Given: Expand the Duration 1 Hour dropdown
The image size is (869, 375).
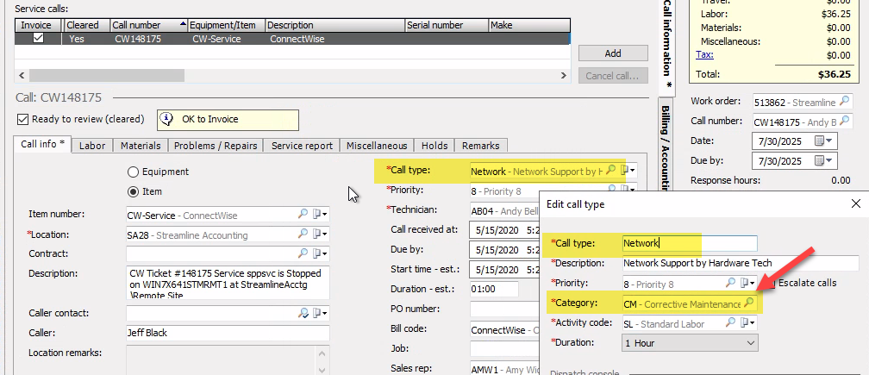Looking at the screenshot, I should click(x=751, y=343).
